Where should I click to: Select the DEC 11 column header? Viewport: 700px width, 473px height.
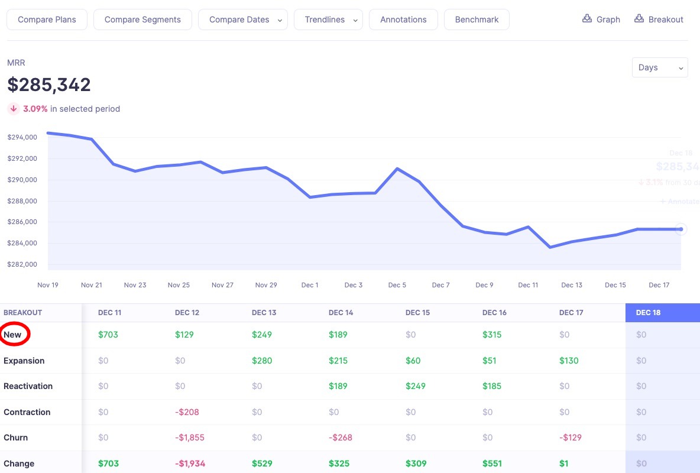click(109, 313)
